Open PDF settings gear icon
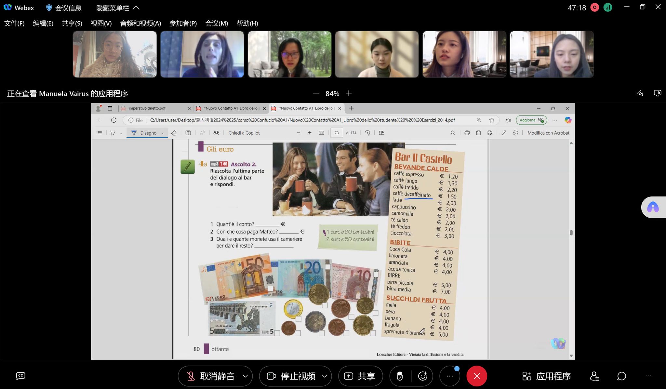This screenshot has height=389, width=666. (x=515, y=133)
